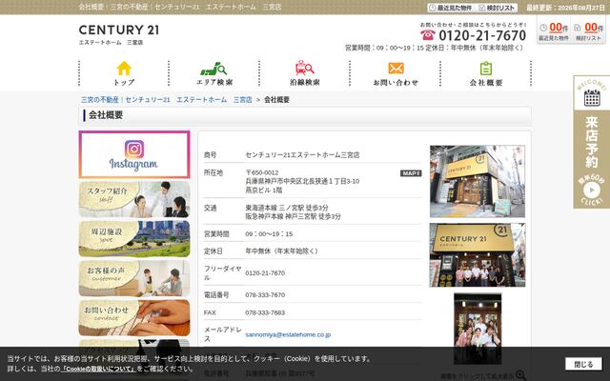Open お問い合わせ envelope menu item
Screen dimensions: 610x381
click(x=396, y=73)
